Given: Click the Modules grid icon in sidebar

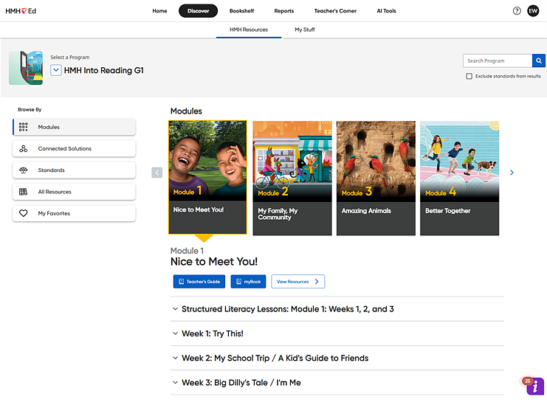Looking at the screenshot, I should coord(24,127).
